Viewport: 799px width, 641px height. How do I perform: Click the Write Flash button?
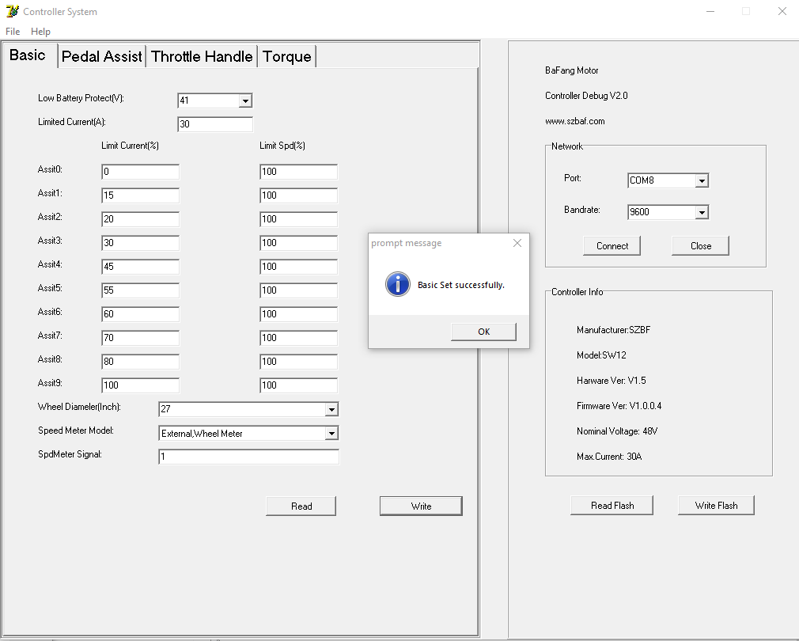(716, 506)
